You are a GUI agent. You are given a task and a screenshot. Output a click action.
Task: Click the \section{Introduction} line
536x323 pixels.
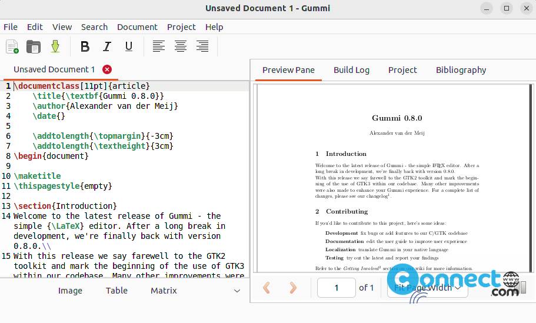tap(65, 206)
